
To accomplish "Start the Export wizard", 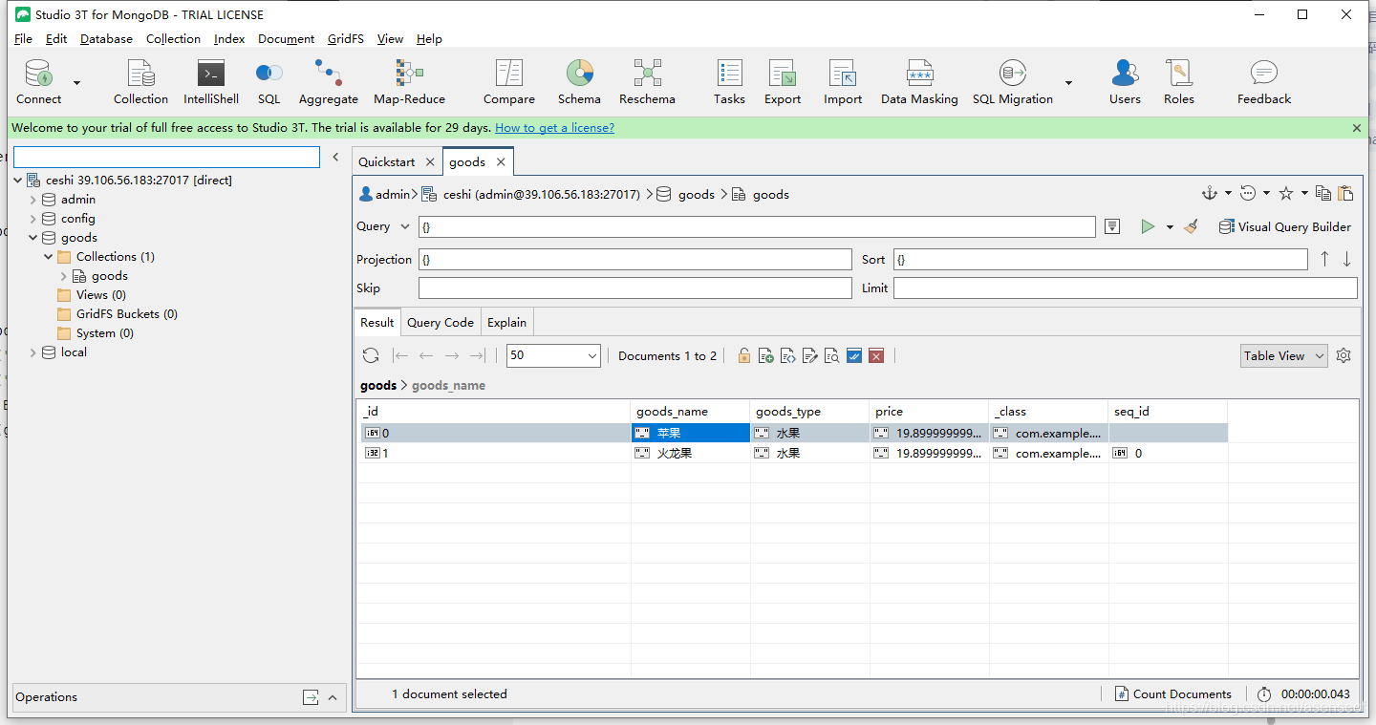I will tap(783, 82).
